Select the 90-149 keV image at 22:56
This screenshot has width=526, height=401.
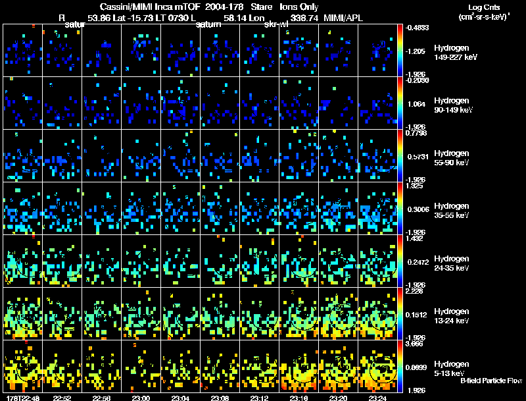tap(102, 103)
